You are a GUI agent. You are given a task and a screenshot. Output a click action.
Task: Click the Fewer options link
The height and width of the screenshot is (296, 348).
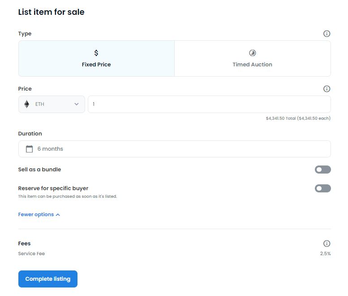point(36,214)
